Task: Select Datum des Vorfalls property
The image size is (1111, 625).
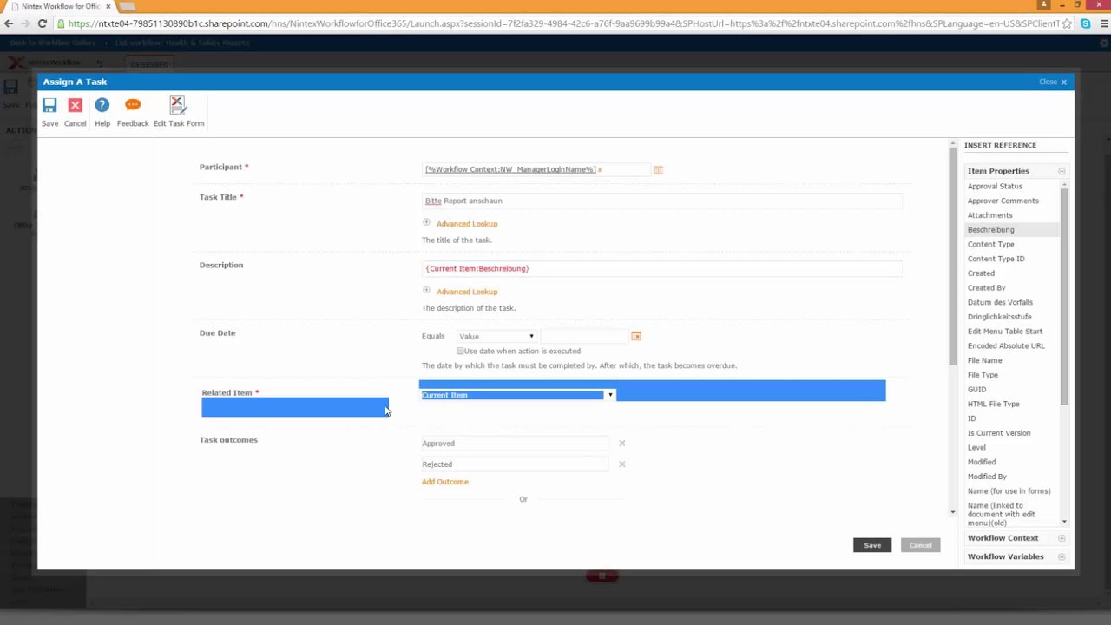Action: point(1000,302)
